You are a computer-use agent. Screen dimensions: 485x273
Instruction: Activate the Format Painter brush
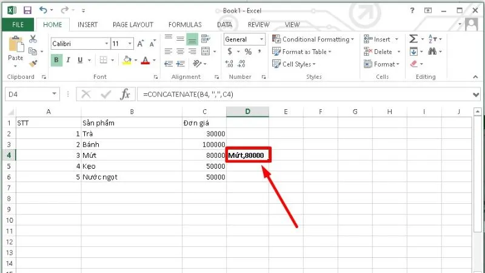33,64
